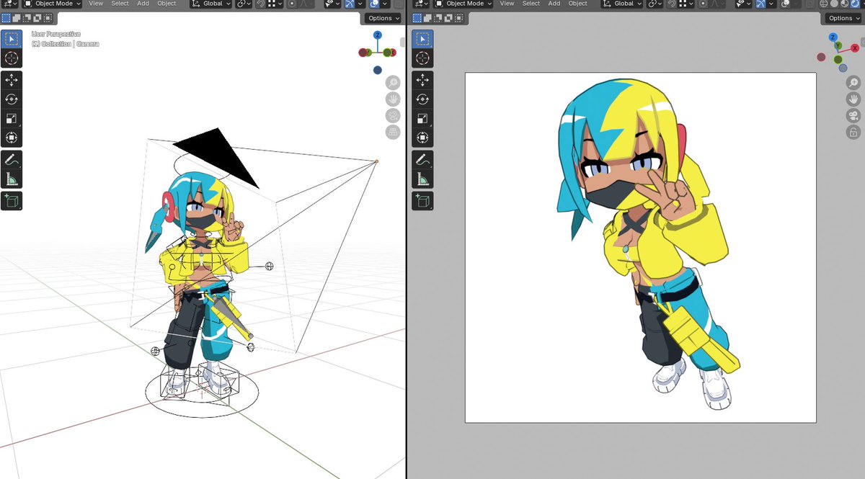Open Add menu in left viewport
865x479 pixels.
pyautogui.click(x=143, y=4)
